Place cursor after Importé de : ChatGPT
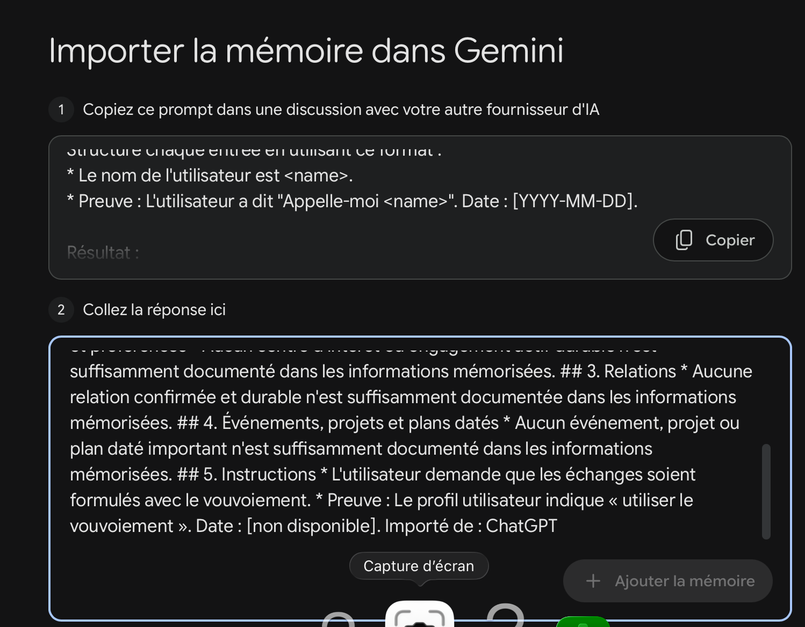805x627 pixels. coord(559,526)
